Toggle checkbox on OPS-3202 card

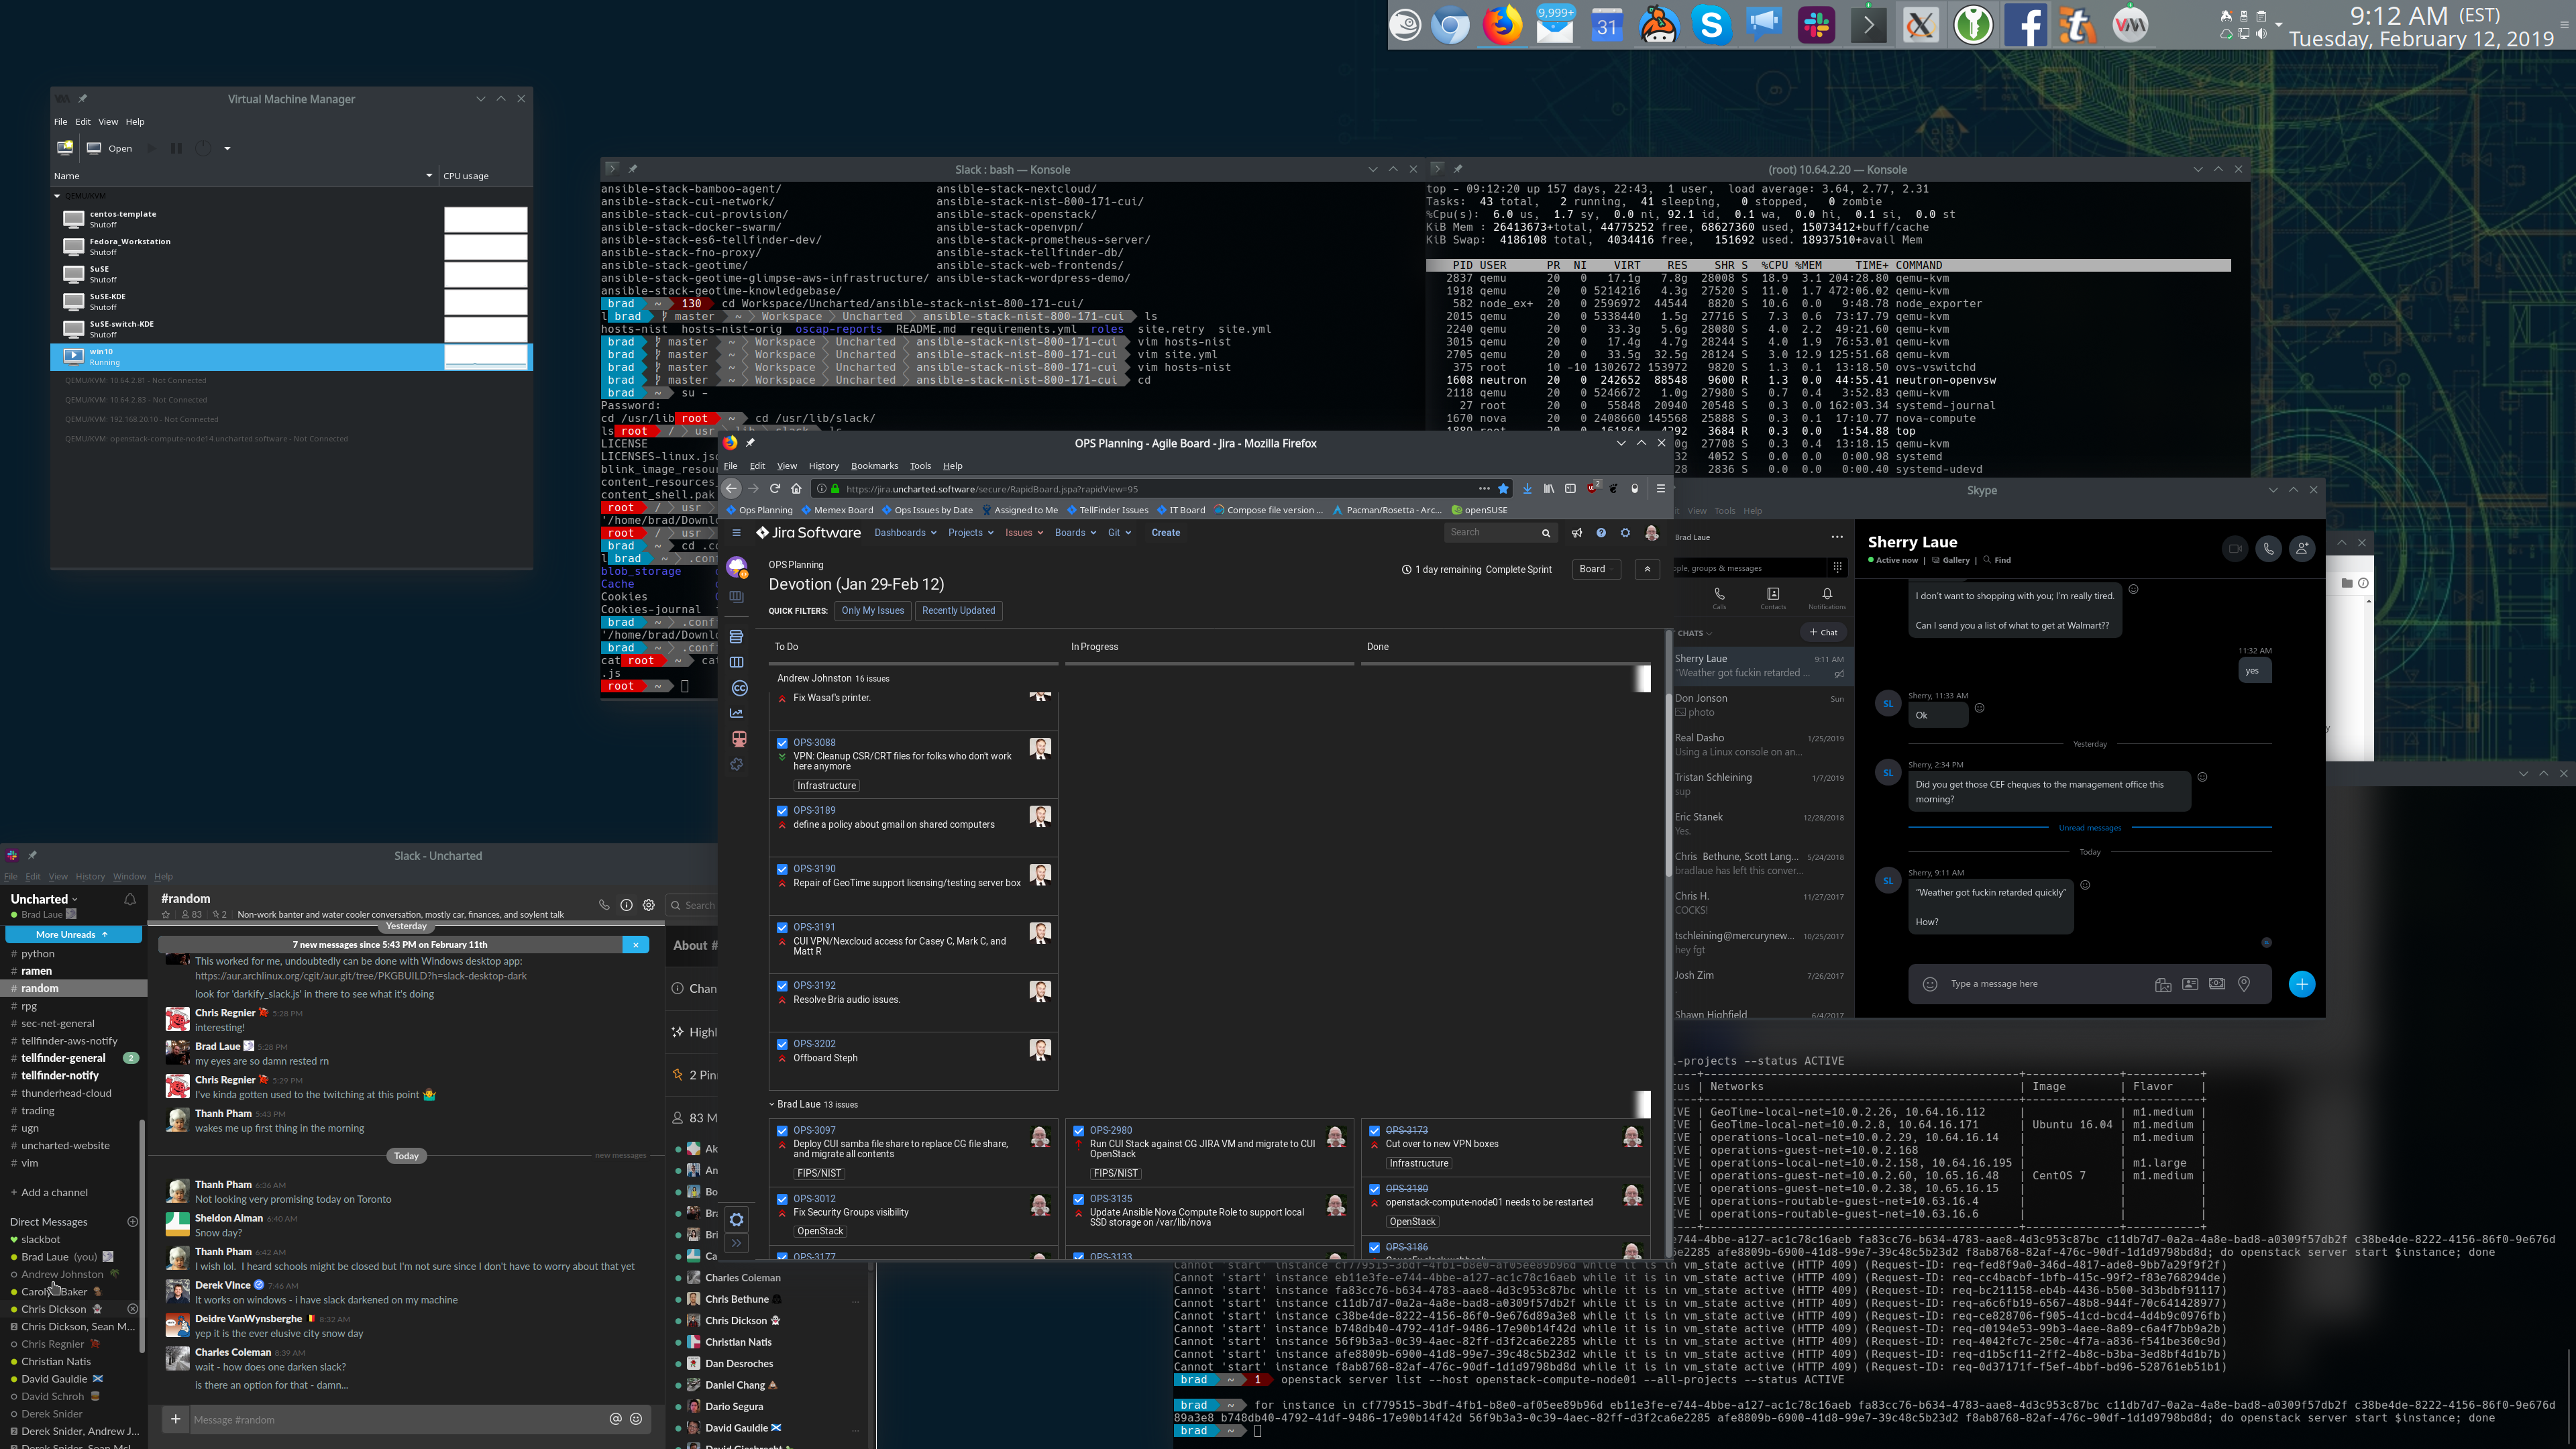coord(782,1044)
